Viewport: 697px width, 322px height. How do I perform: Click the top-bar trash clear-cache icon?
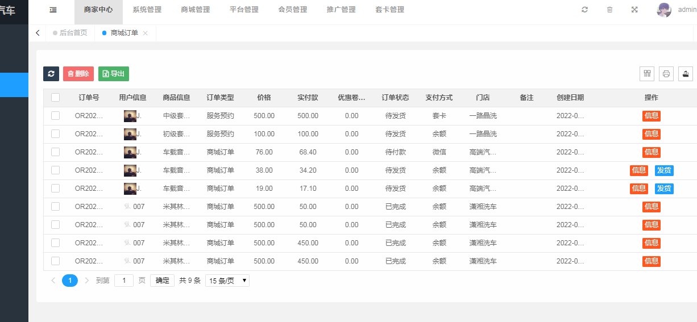tap(609, 10)
